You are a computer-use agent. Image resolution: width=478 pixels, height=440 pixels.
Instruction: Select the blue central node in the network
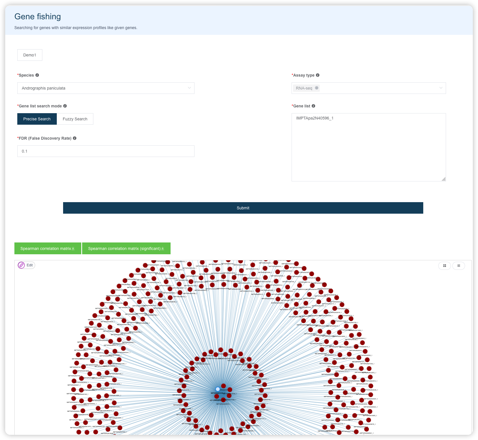click(x=218, y=389)
